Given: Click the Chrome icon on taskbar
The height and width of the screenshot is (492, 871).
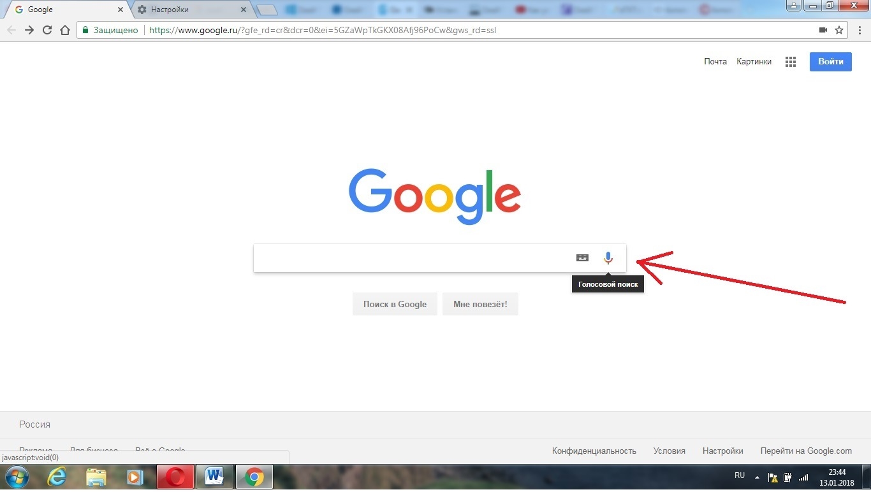Looking at the screenshot, I should point(254,477).
